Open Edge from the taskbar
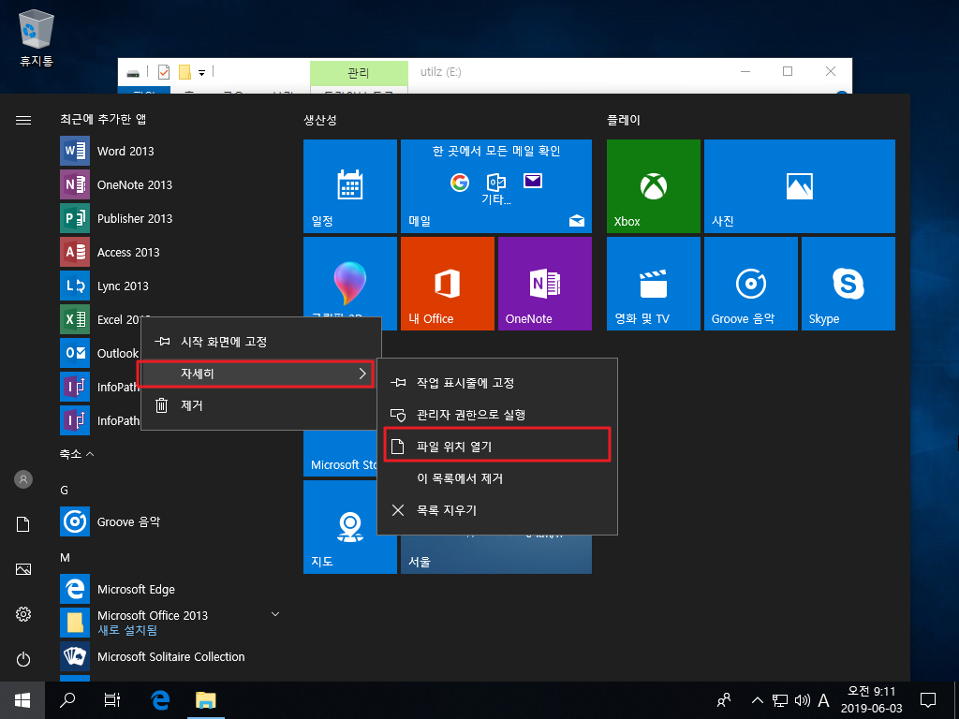Image resolution: width=959 pixels, height=719 pixels. (160, 700)
